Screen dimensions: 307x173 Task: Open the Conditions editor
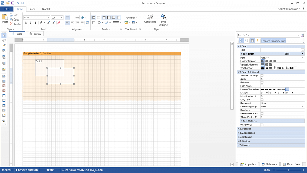point(150,19)
